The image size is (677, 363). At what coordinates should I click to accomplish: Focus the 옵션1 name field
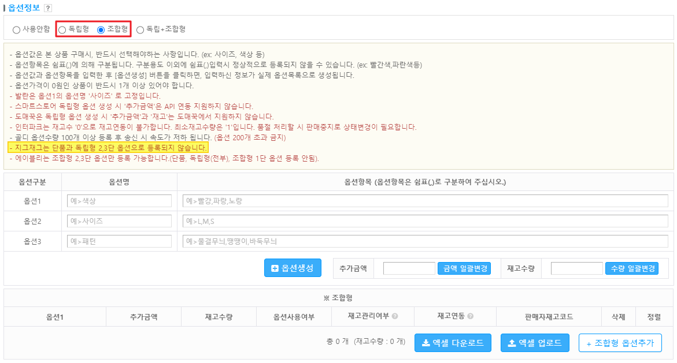(x=119, y=201)
